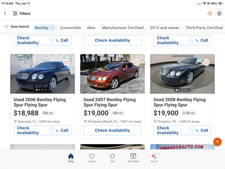The height and width of the screenshot is (169, 225).
Task: Call dealer for Sarasota Bentley
Action: [x=62, y=130]
